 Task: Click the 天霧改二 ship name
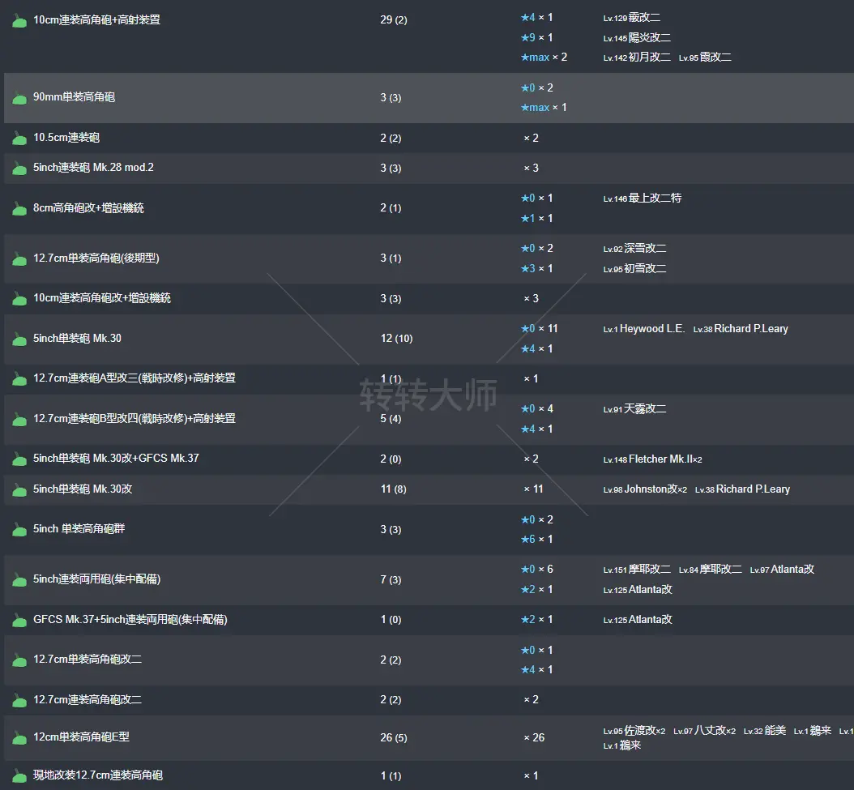coord(646,408)
